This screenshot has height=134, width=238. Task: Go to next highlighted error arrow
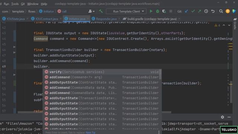point(229,25)
